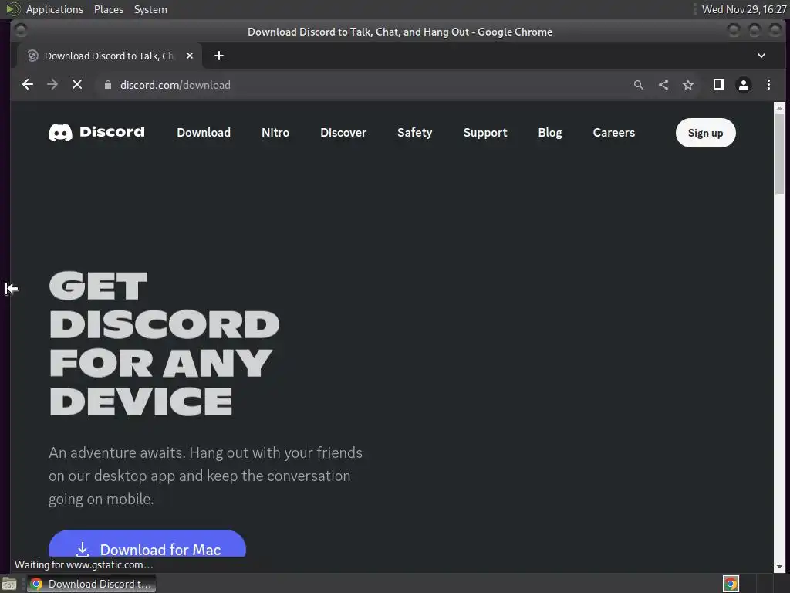Open the System menu
Viewport: 790px width, 593px height.
pyautogui.click(x=150, y=9)
